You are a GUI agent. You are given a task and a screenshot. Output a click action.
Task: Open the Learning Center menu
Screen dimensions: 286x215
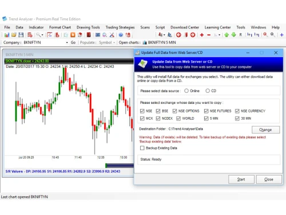218,28
